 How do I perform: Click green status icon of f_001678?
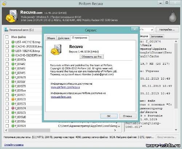point(13,77)
